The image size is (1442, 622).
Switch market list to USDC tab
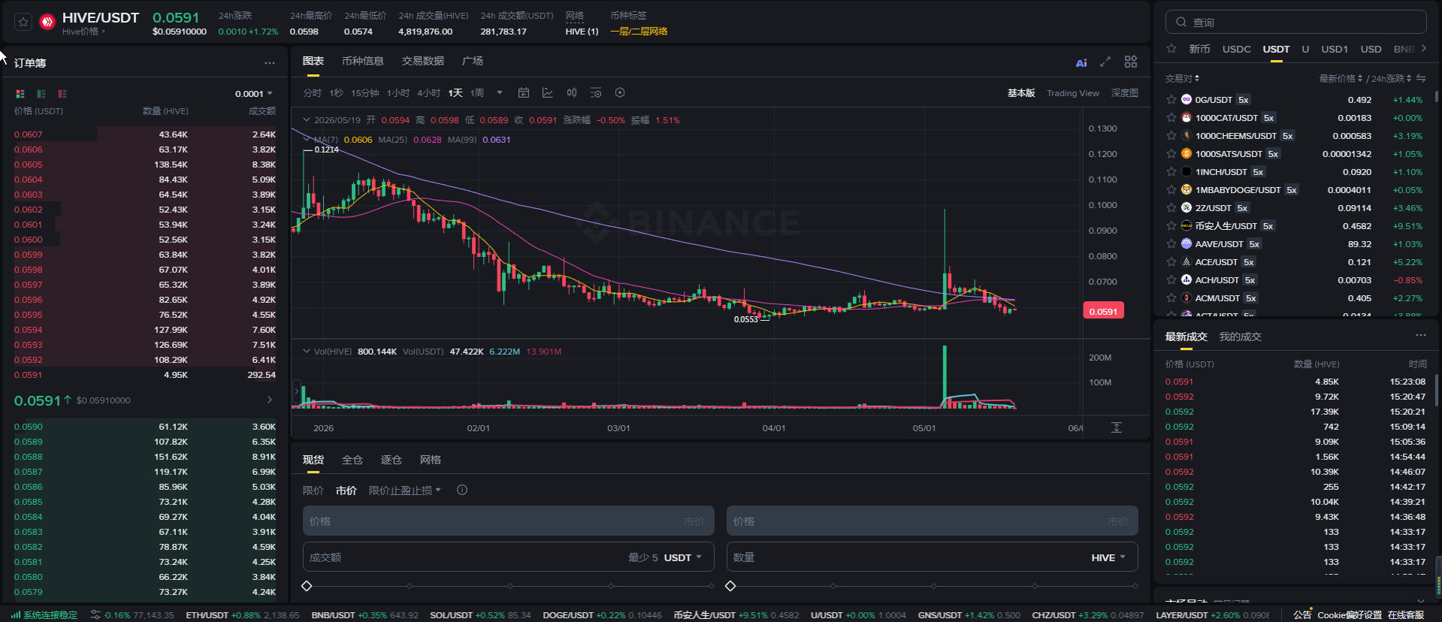click(1237, 49)
